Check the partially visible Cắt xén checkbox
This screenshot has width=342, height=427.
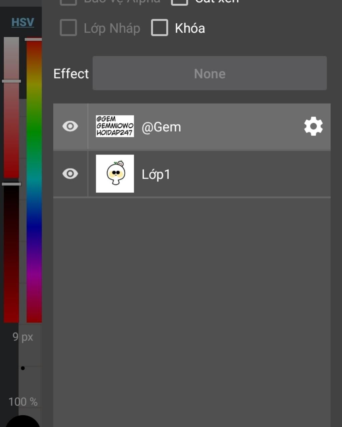pos(179,2)
